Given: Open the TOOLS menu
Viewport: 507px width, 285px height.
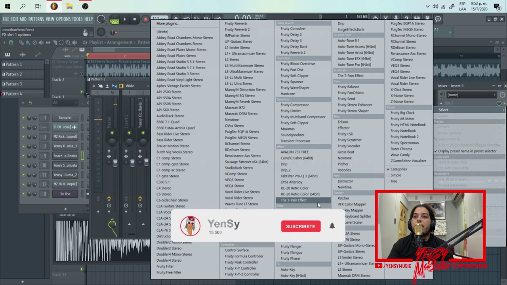Looking at the screenshot, I should click(x=77, y=19).
